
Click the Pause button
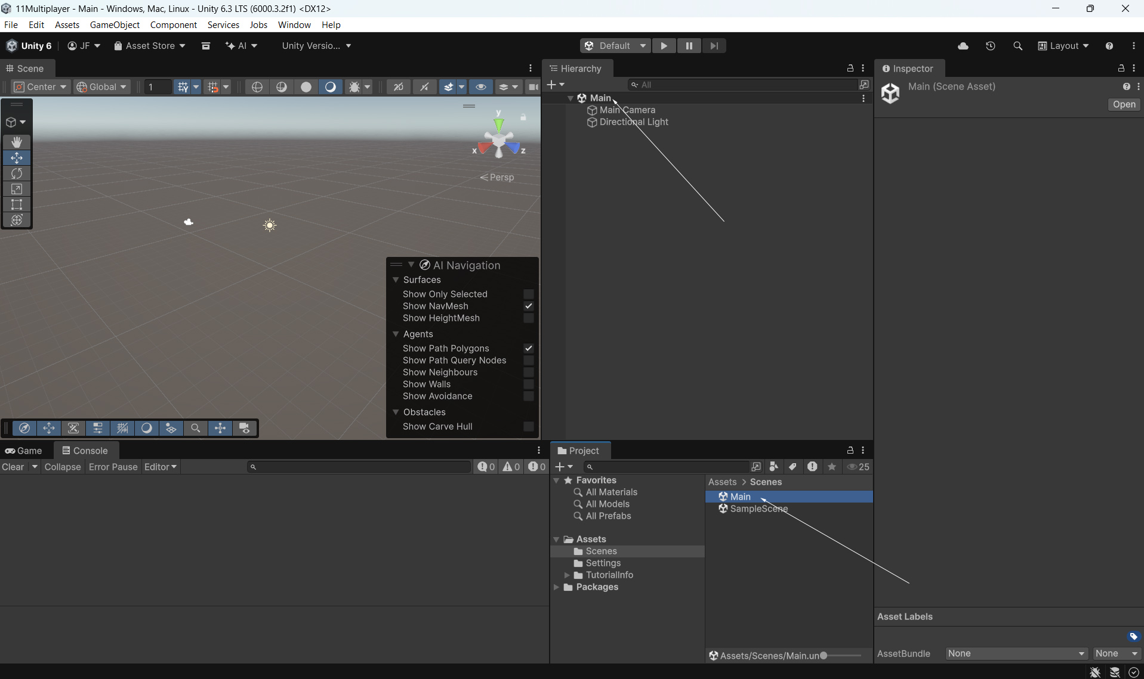pos(689,46)
